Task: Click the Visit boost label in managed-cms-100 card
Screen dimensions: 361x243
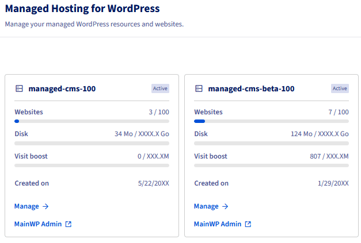Action: [31, 156]
